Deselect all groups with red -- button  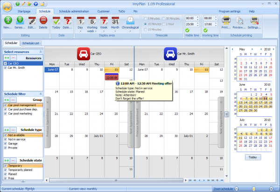(x=13, y=100)
